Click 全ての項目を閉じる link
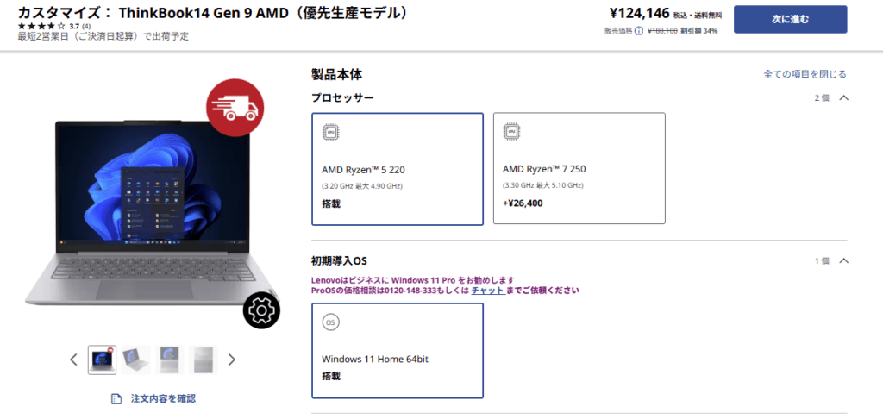 tap(805, 74)
